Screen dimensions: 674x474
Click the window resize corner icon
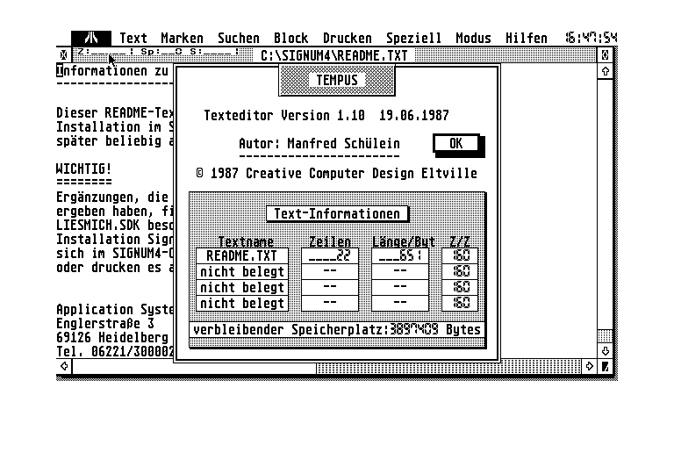(x=605, y=366)
